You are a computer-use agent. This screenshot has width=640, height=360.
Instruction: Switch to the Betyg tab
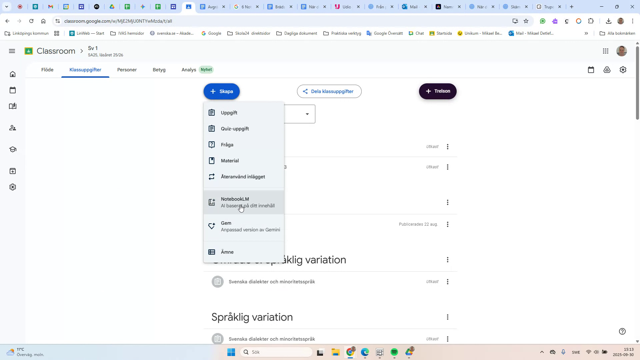[x=159, y=70]
